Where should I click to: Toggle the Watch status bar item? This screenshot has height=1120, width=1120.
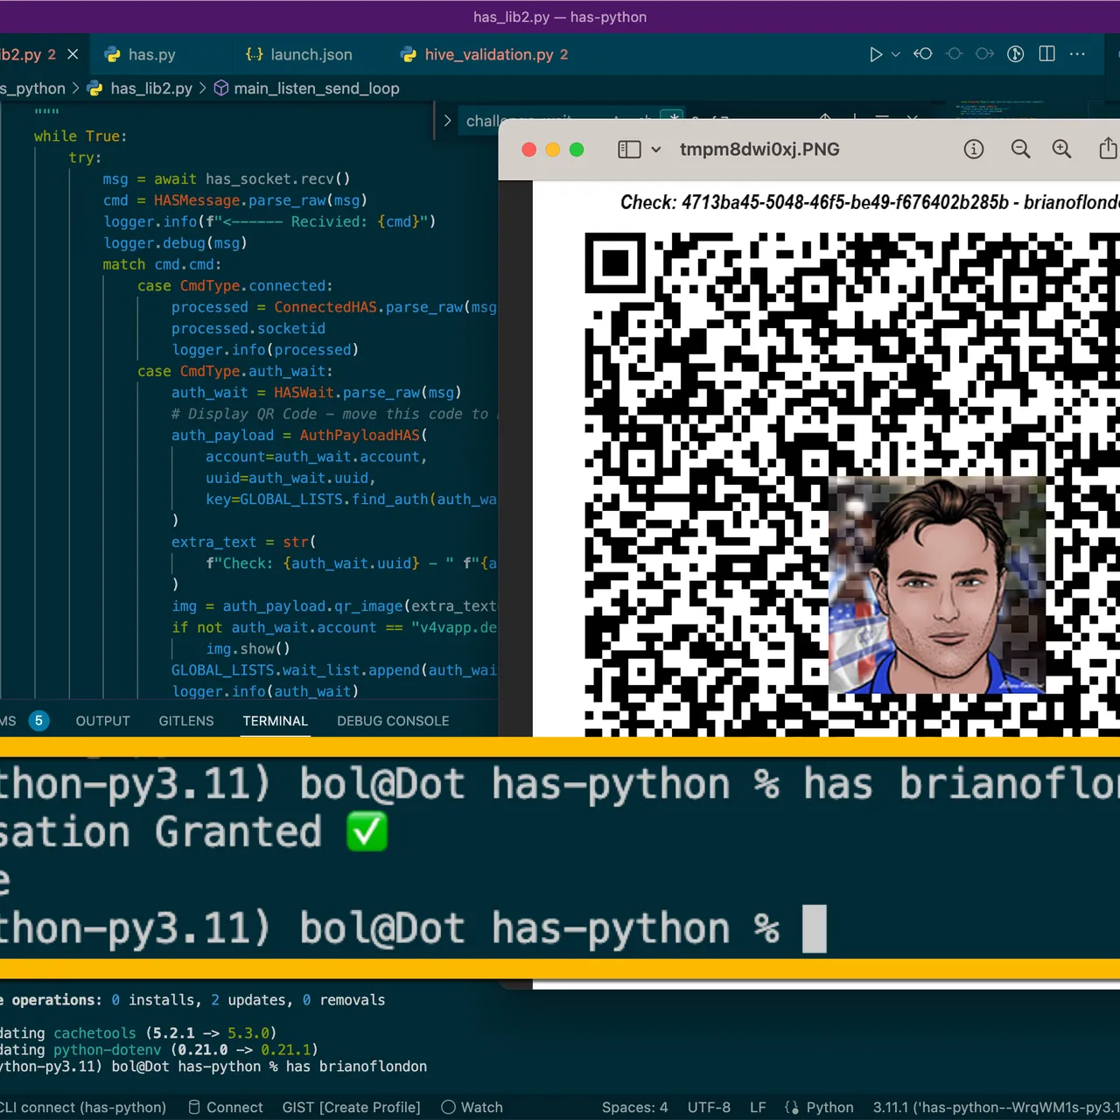coord(472,1107)
